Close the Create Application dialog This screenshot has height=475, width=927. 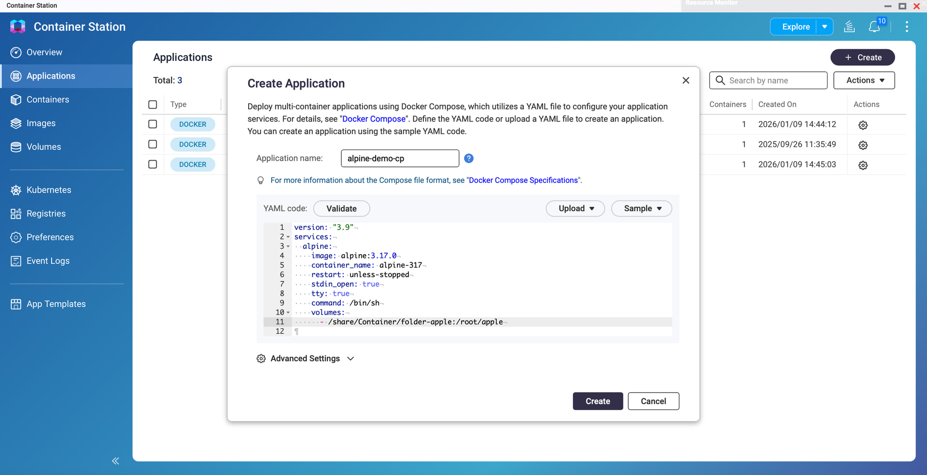(x=686, y=81)
